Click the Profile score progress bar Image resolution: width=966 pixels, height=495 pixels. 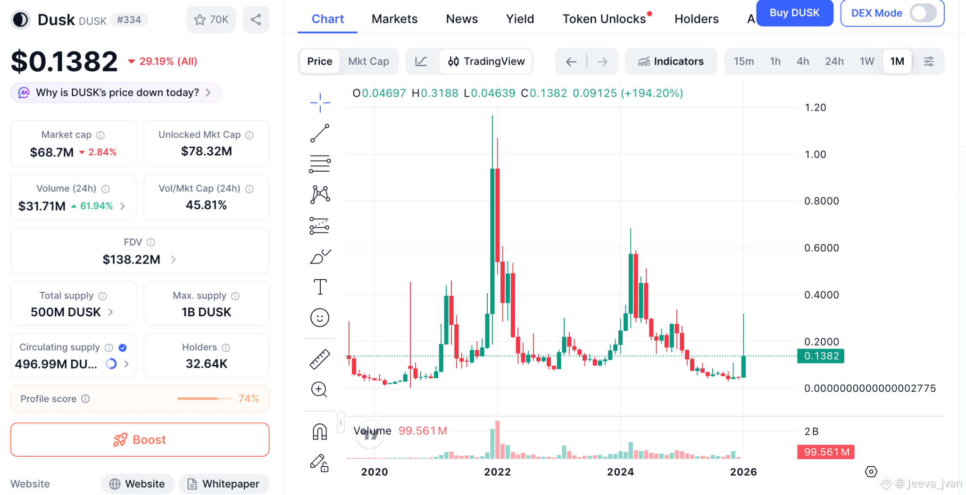click(x=204, y=399)
